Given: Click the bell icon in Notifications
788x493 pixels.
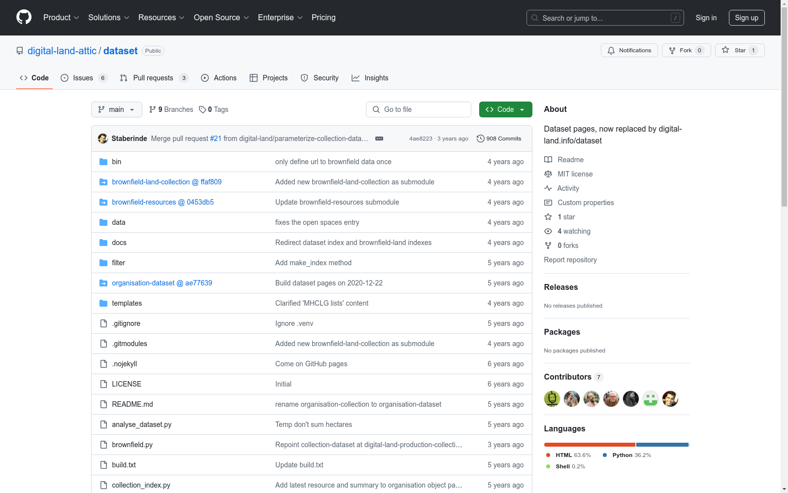Looking at the screenshot, I should pos(611,50).
